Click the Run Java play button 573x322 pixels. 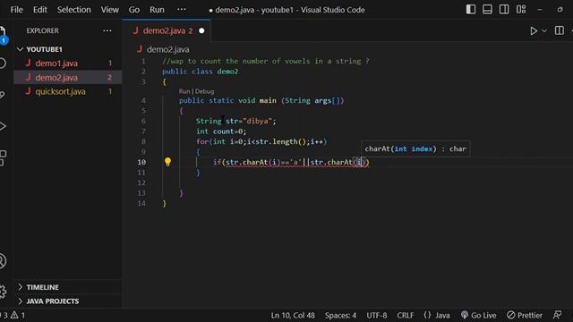tap(534, 31)
